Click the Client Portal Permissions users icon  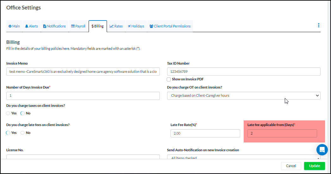(x=151, y=26)
